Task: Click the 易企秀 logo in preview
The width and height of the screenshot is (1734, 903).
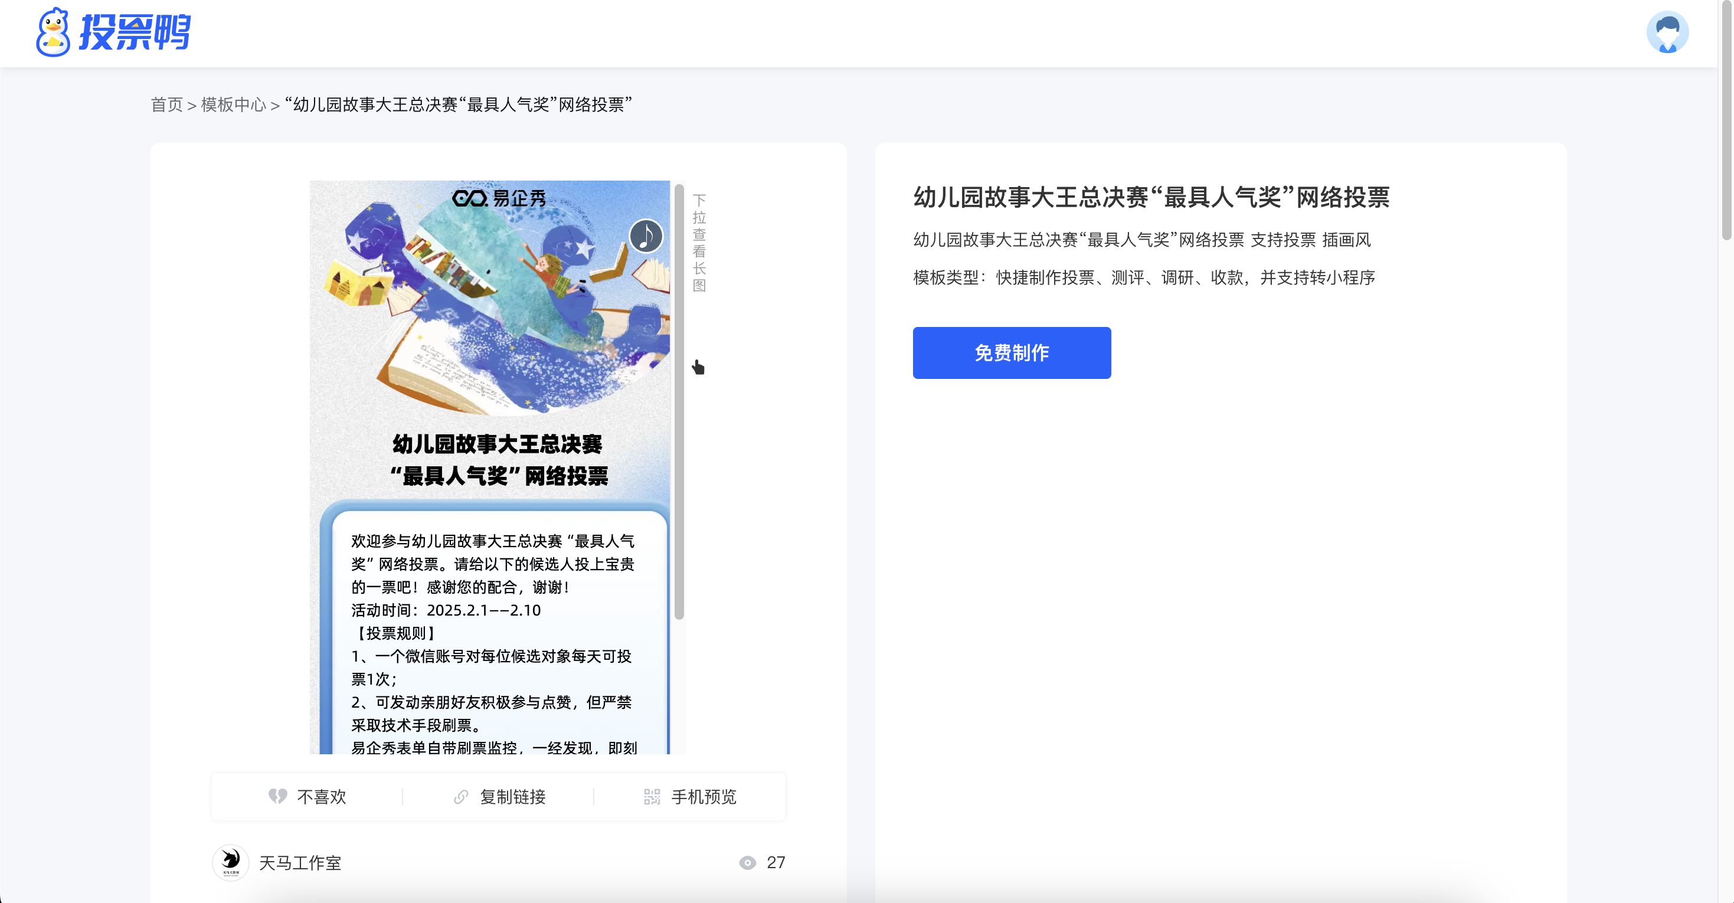Action: pyautogui.click(x=499, y=198)
